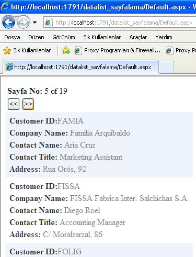Click contact name Aria Cruz
Image resolution: width=196 pixels, height=257 pixels.
point(80,145)
